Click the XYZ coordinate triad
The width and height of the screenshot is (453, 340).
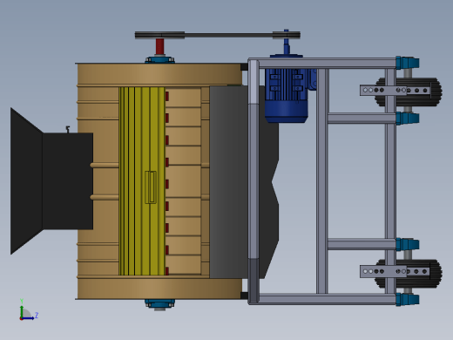coord(29,309)
